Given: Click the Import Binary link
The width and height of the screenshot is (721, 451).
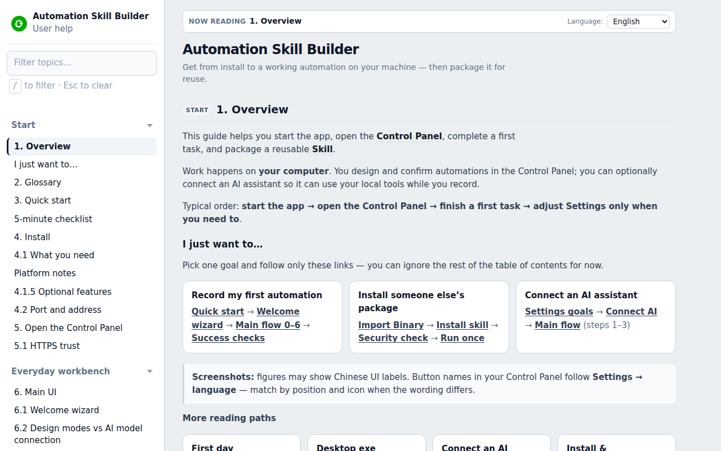Looking at the screenshot, I should coord(391,325).
